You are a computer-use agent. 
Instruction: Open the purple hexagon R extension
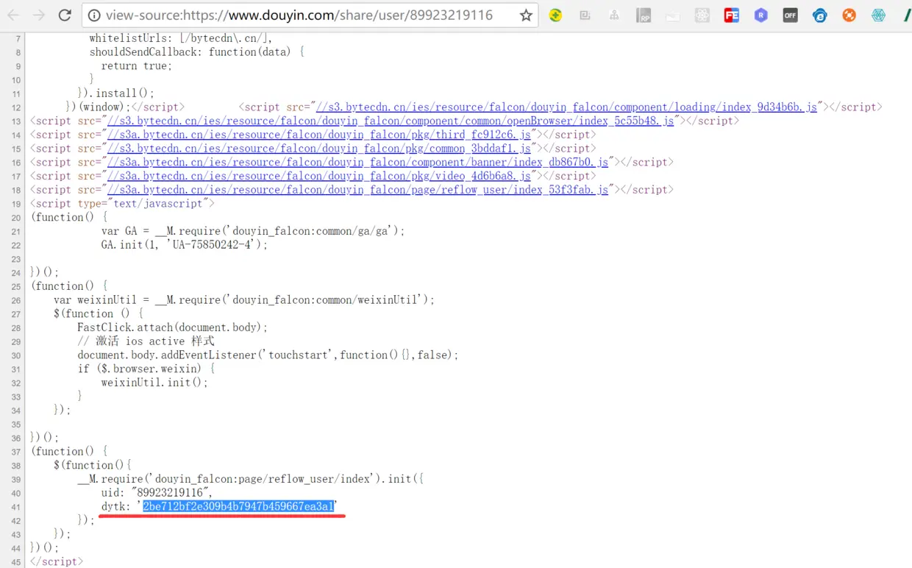point(761,15)
